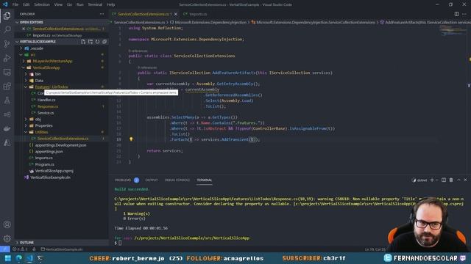The image size is (471, 264).
Task: Open Windows Start menu on taskbar
Action: (8, 258)
